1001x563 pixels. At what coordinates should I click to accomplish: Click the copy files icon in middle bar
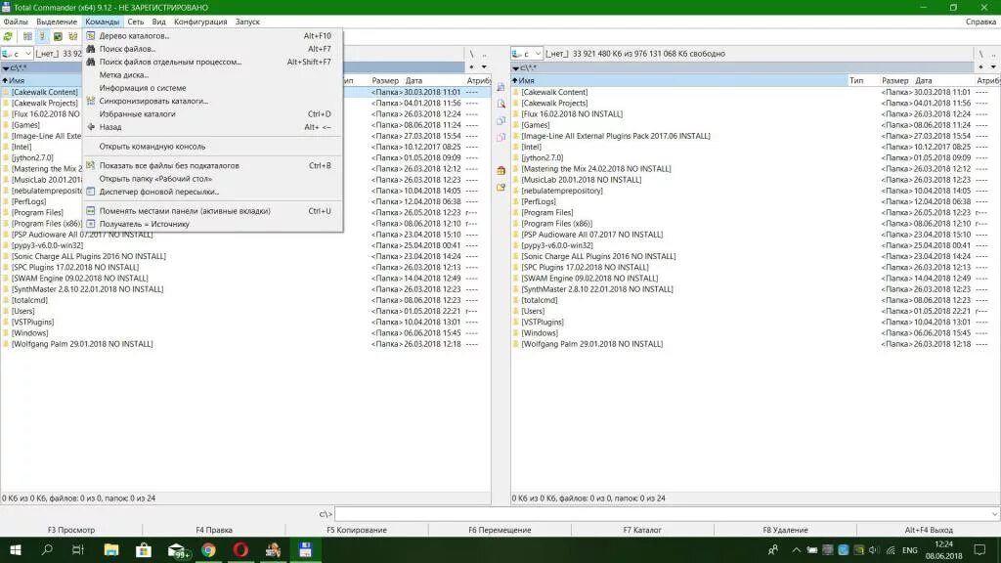500,120
